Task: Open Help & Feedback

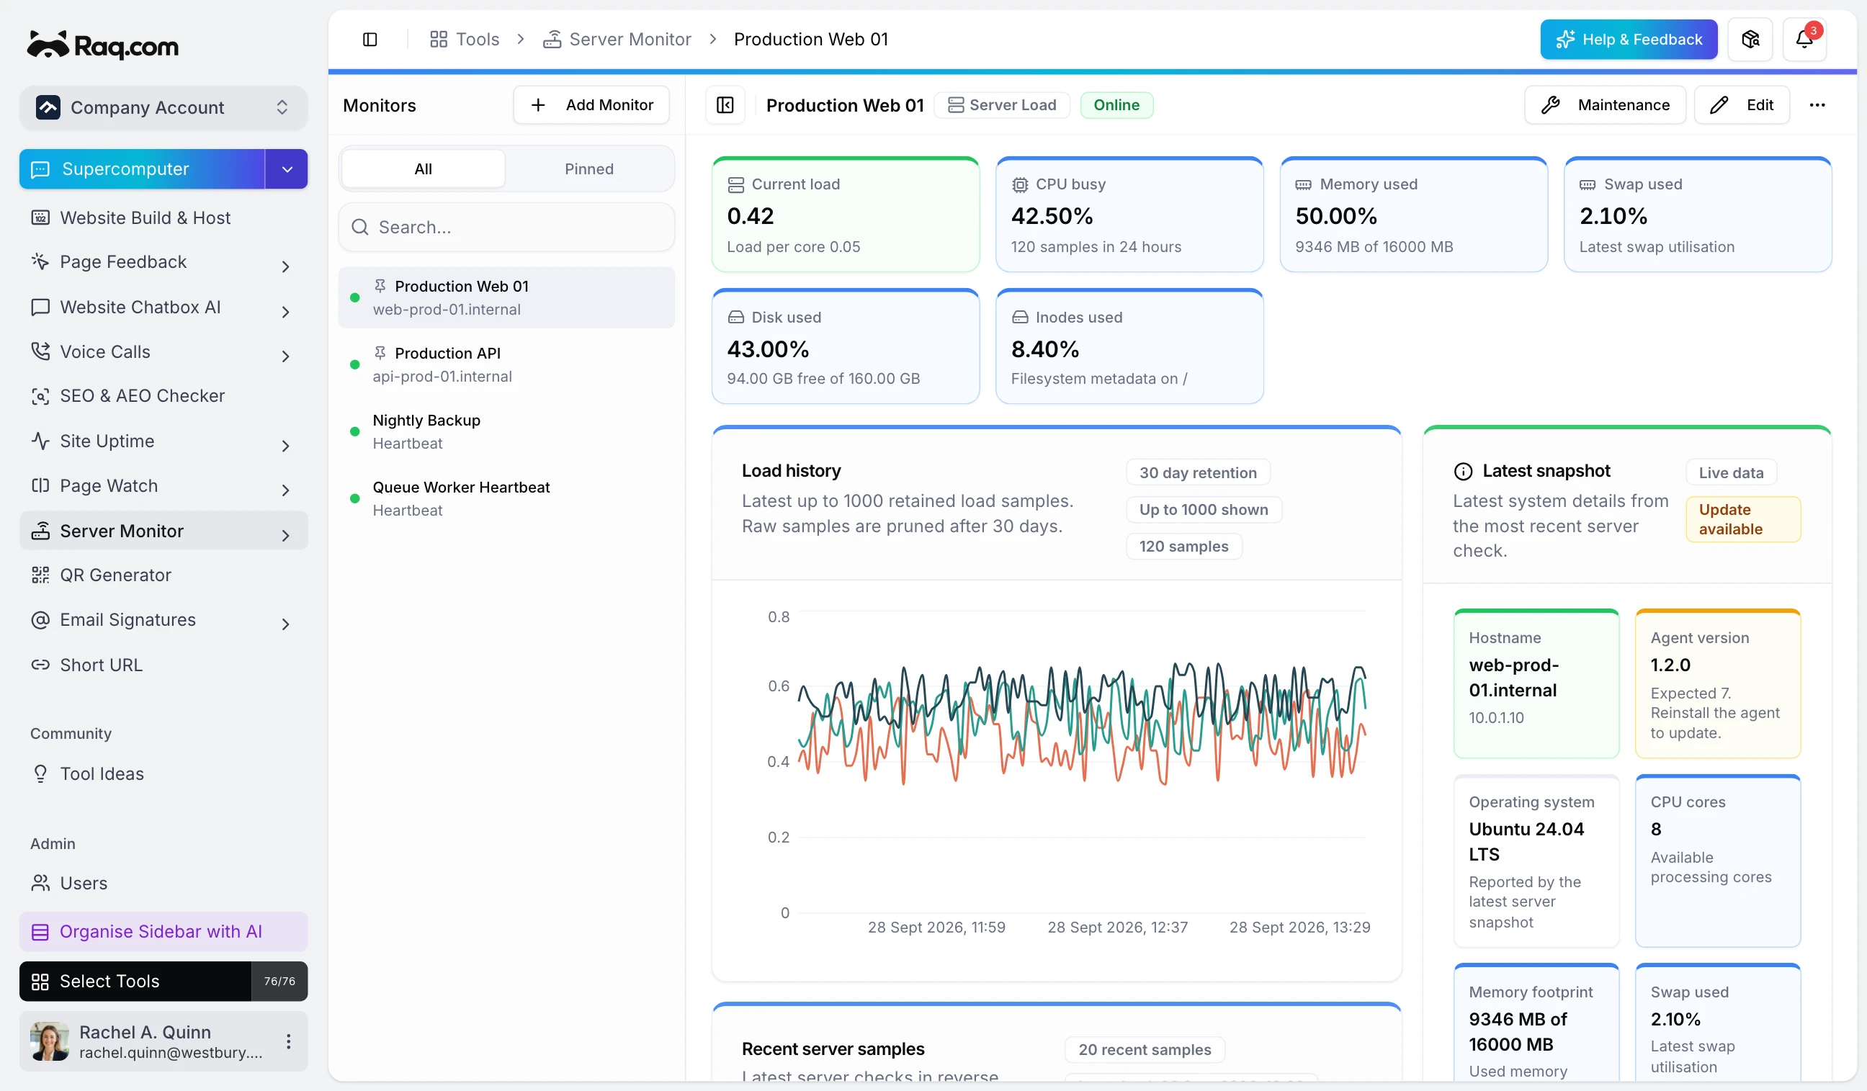Action: 1629,40
